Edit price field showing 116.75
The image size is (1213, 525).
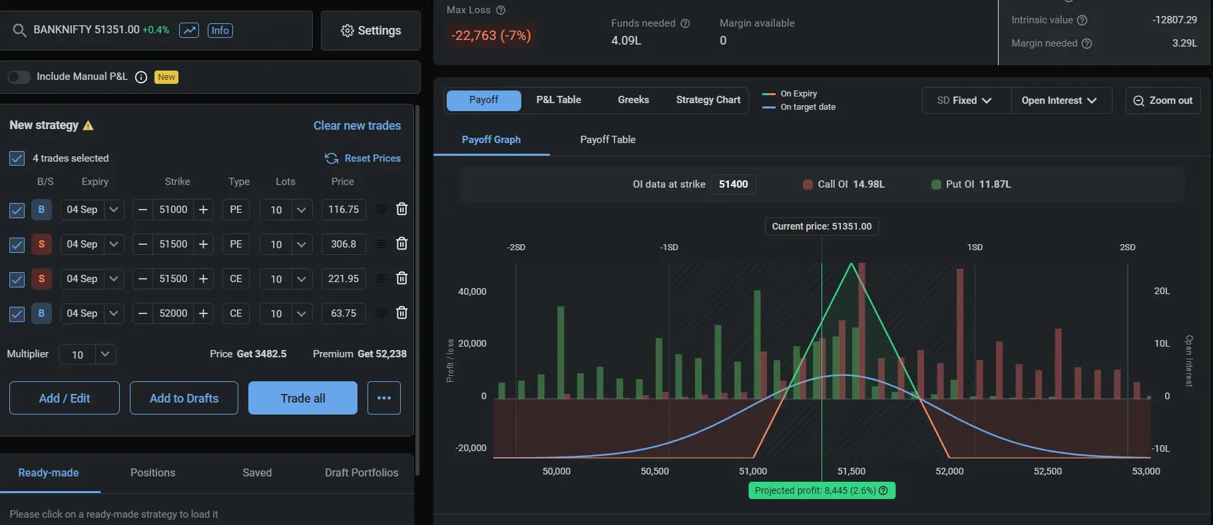(x=344, y=210)
